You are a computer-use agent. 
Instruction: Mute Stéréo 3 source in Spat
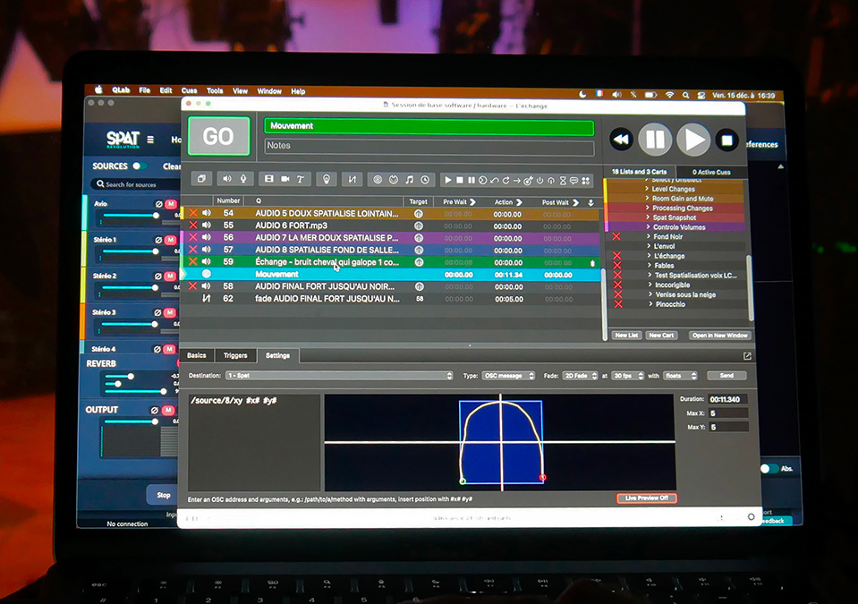pyautogui.click(x=170, y=312)
